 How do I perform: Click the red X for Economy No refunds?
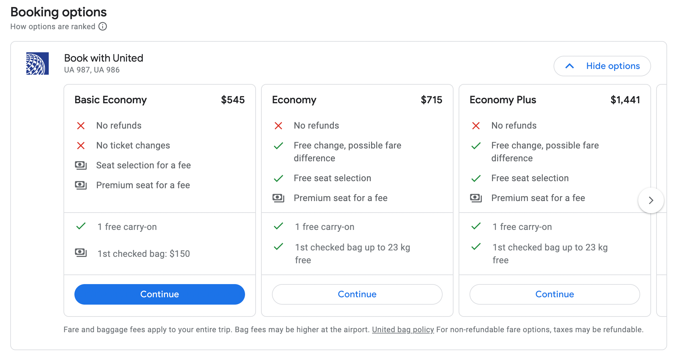pos(278,126)
